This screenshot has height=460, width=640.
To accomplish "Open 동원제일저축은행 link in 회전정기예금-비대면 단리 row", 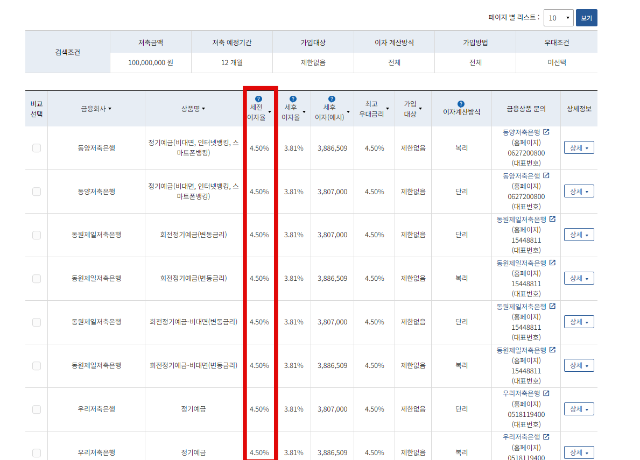I will click(521, 307).
